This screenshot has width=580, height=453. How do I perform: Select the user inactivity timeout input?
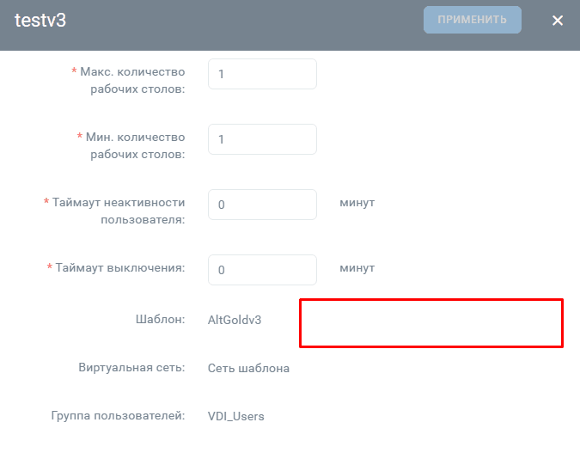(262, 205)
